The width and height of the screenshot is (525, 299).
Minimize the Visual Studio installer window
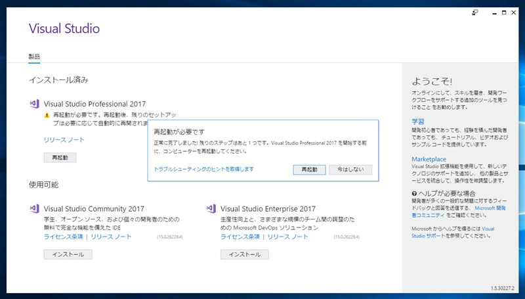pos(494,13)
